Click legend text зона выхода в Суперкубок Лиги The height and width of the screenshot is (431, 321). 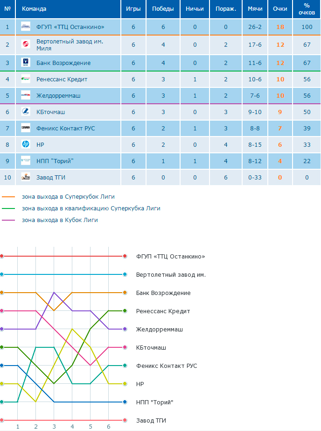coord(68,197)
